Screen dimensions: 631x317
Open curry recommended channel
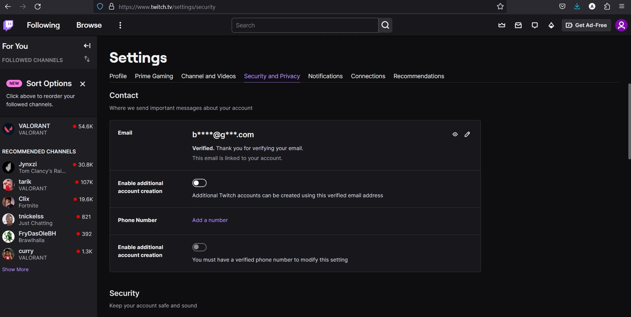(x=49, y=254)
